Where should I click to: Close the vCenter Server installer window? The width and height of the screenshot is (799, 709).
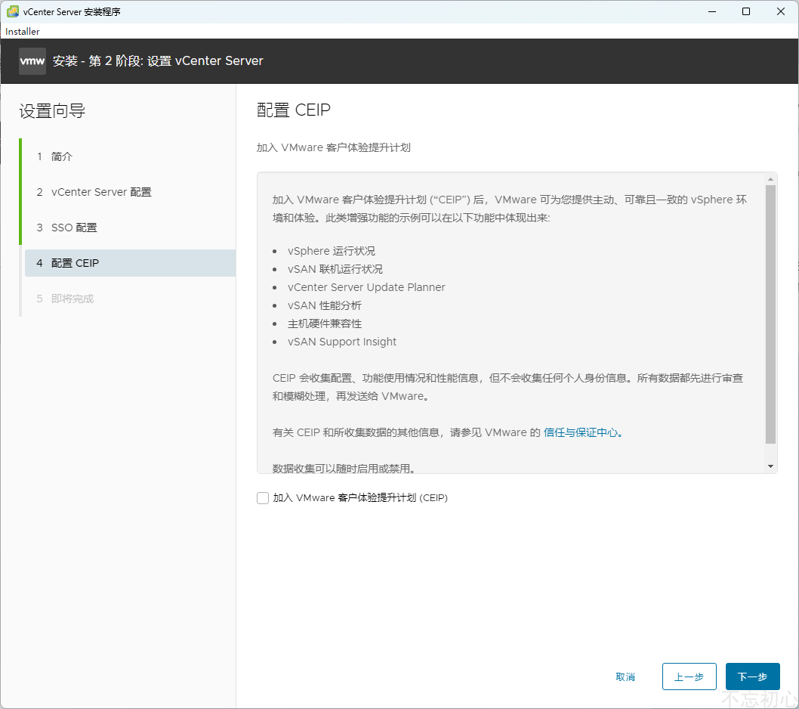pos(780,11)
